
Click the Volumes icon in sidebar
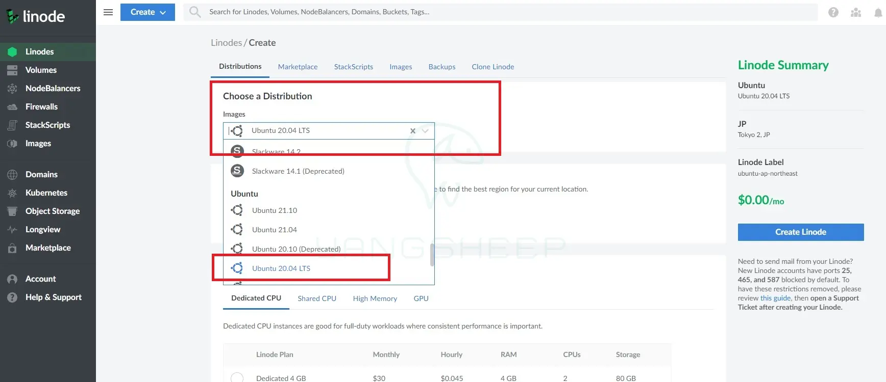12,70
